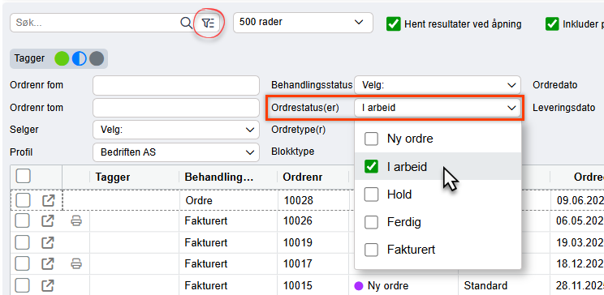Click the search magnifier icon

tap(186, 23)
